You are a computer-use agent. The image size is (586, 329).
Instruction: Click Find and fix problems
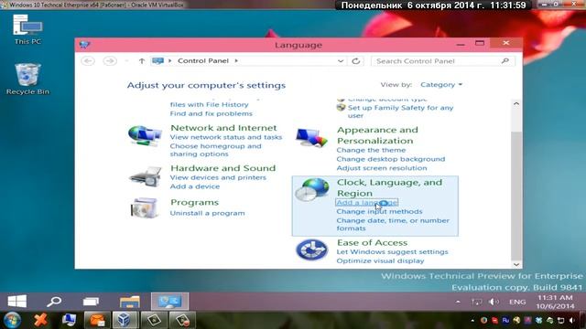coord(212,113)
